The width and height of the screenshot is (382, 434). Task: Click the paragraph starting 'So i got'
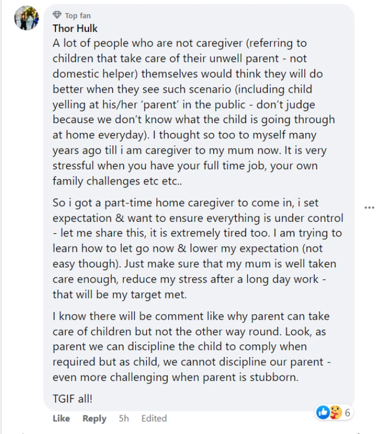point(197,248)
